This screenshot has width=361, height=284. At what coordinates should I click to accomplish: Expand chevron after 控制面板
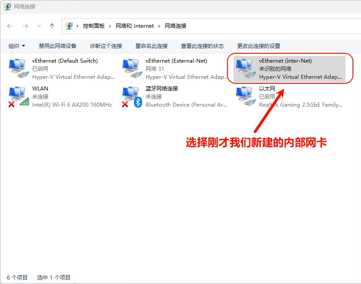tap(110, 26)
